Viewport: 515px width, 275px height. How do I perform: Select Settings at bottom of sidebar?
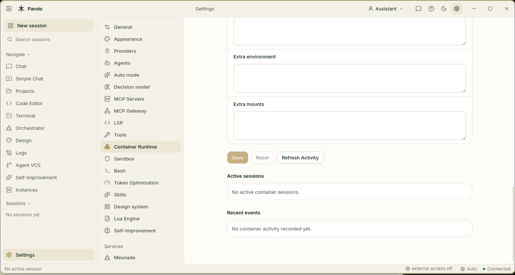pos(49,255)
